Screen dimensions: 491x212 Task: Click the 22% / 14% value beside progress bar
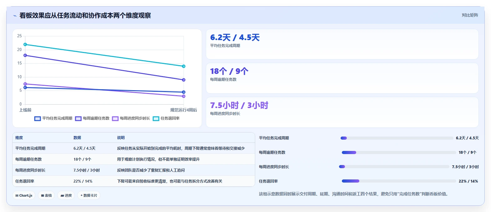468,181
